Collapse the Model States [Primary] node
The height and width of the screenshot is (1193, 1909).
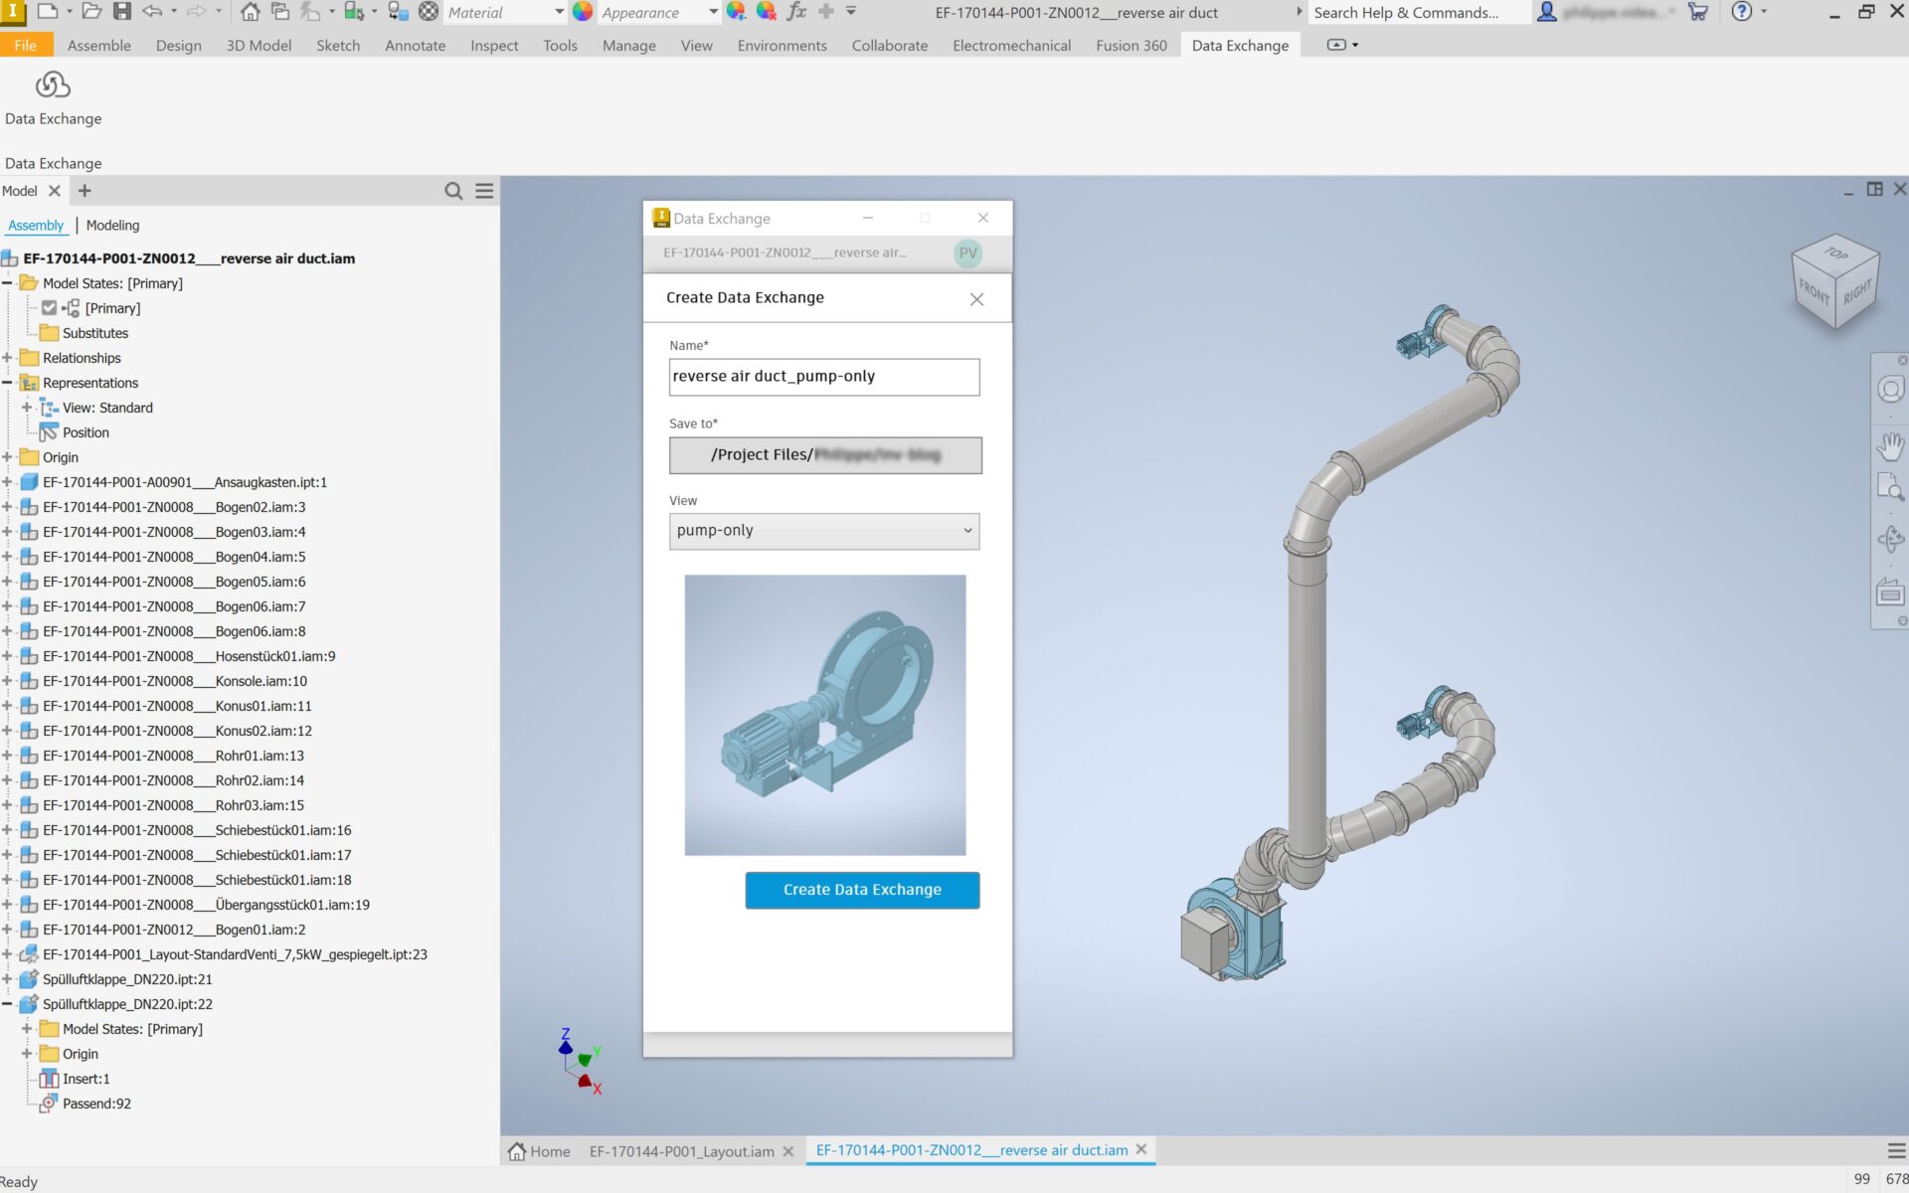point(8,283)
